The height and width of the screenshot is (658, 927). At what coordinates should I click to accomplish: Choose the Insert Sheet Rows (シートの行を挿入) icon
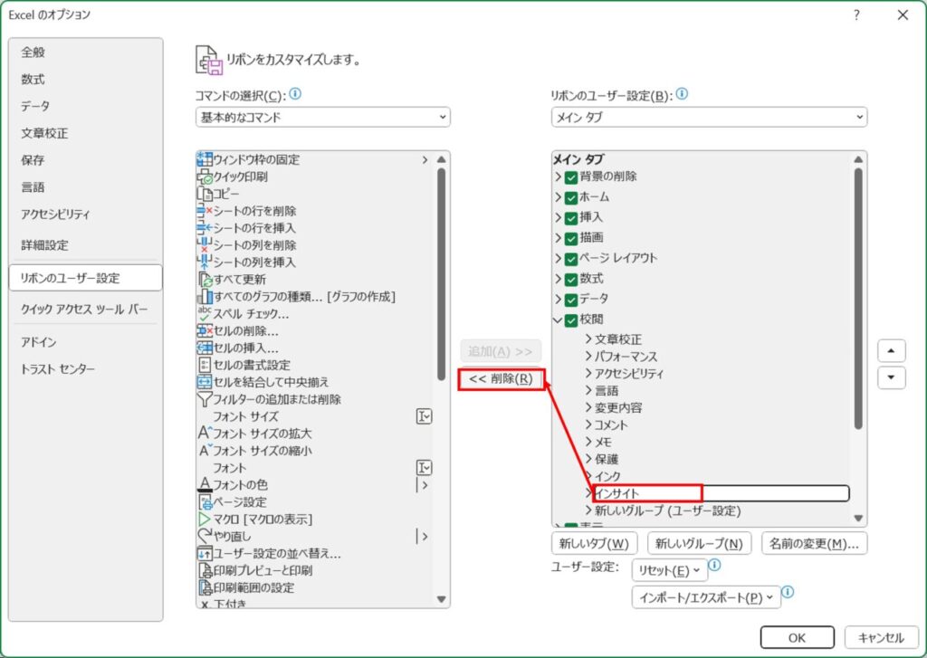click(205, 227)
